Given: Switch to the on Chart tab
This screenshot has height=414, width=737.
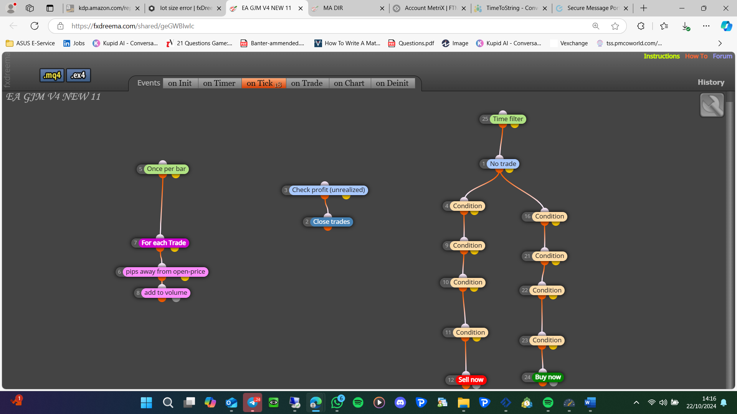Looking at the screenshot, I should 349,83.
